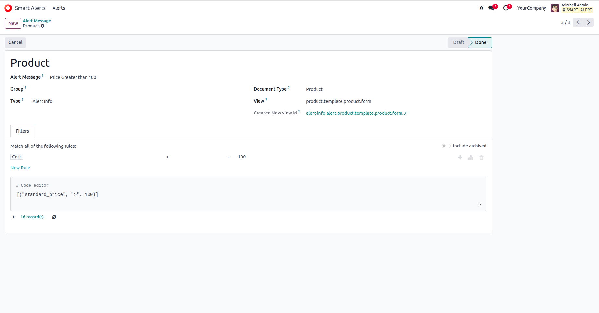The height and width of the screenshot is (313, 599).
Task: Click Mitchell Admin avatar picture
Action: click(555, 8)
